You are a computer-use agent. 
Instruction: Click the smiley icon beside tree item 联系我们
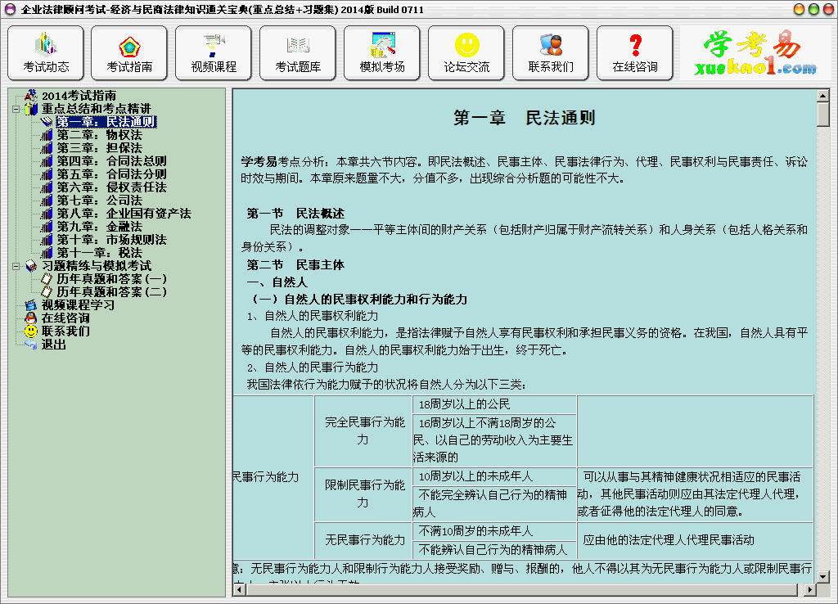(31, 331)
